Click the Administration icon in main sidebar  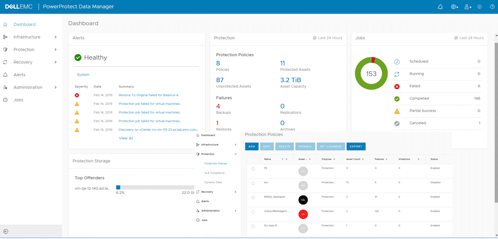coord(5,87)
